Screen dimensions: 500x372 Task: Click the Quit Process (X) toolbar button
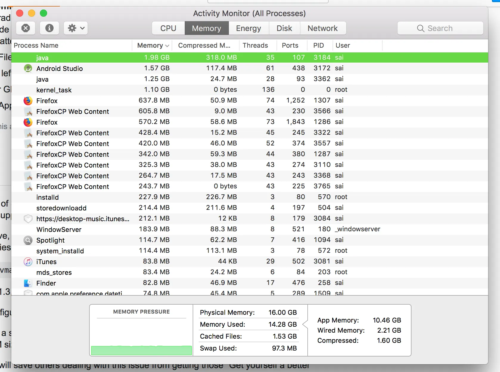pos(26,28)
